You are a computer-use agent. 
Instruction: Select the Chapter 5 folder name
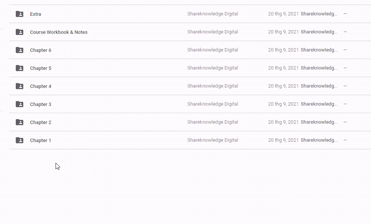pyautogui.click(x=41, y=68)
